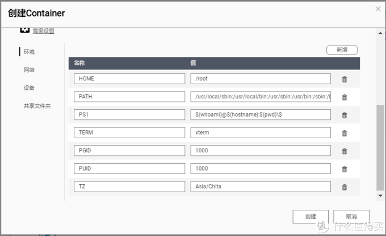
Task: Open the 网络 network tab
Action: click(x=29, y=70)
